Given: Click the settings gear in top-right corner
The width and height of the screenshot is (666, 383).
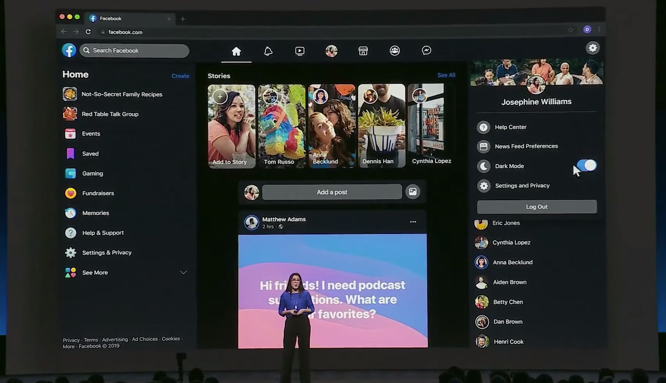Looking at the screenshot, I should [x=593, y=48].
